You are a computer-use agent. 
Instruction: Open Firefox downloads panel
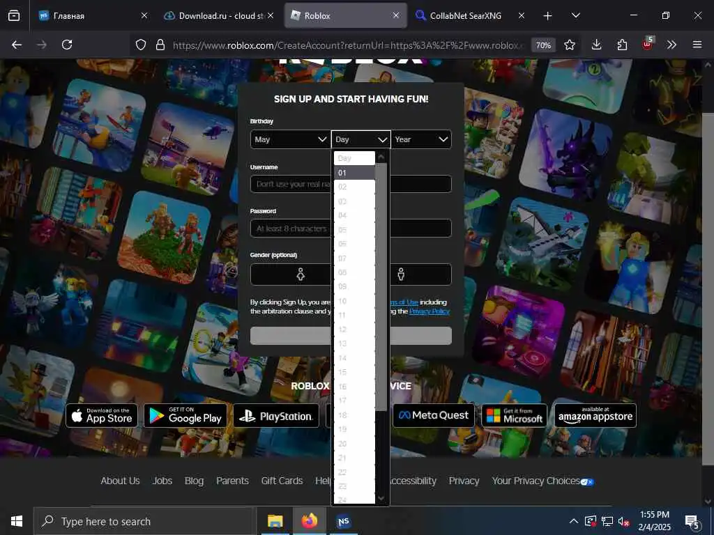tap(597, 45)
